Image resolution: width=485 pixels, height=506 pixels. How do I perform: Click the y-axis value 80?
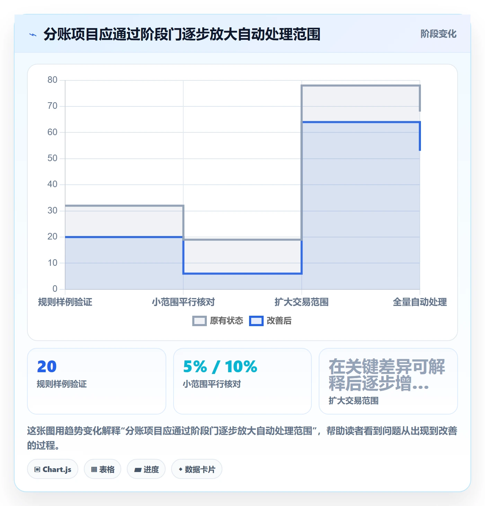(52, 80)
